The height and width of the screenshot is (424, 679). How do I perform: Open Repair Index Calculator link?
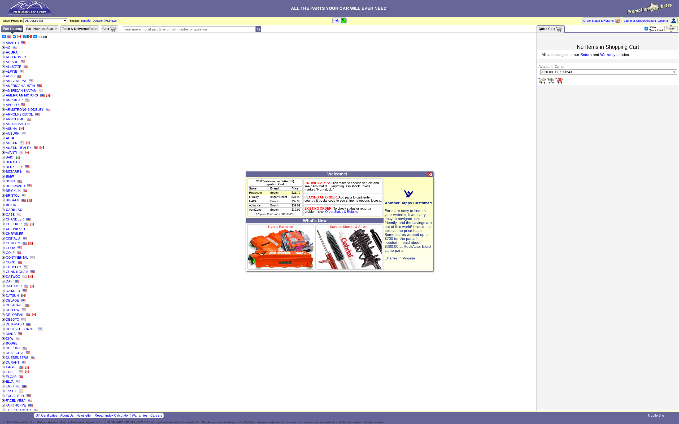pos(112,416)
